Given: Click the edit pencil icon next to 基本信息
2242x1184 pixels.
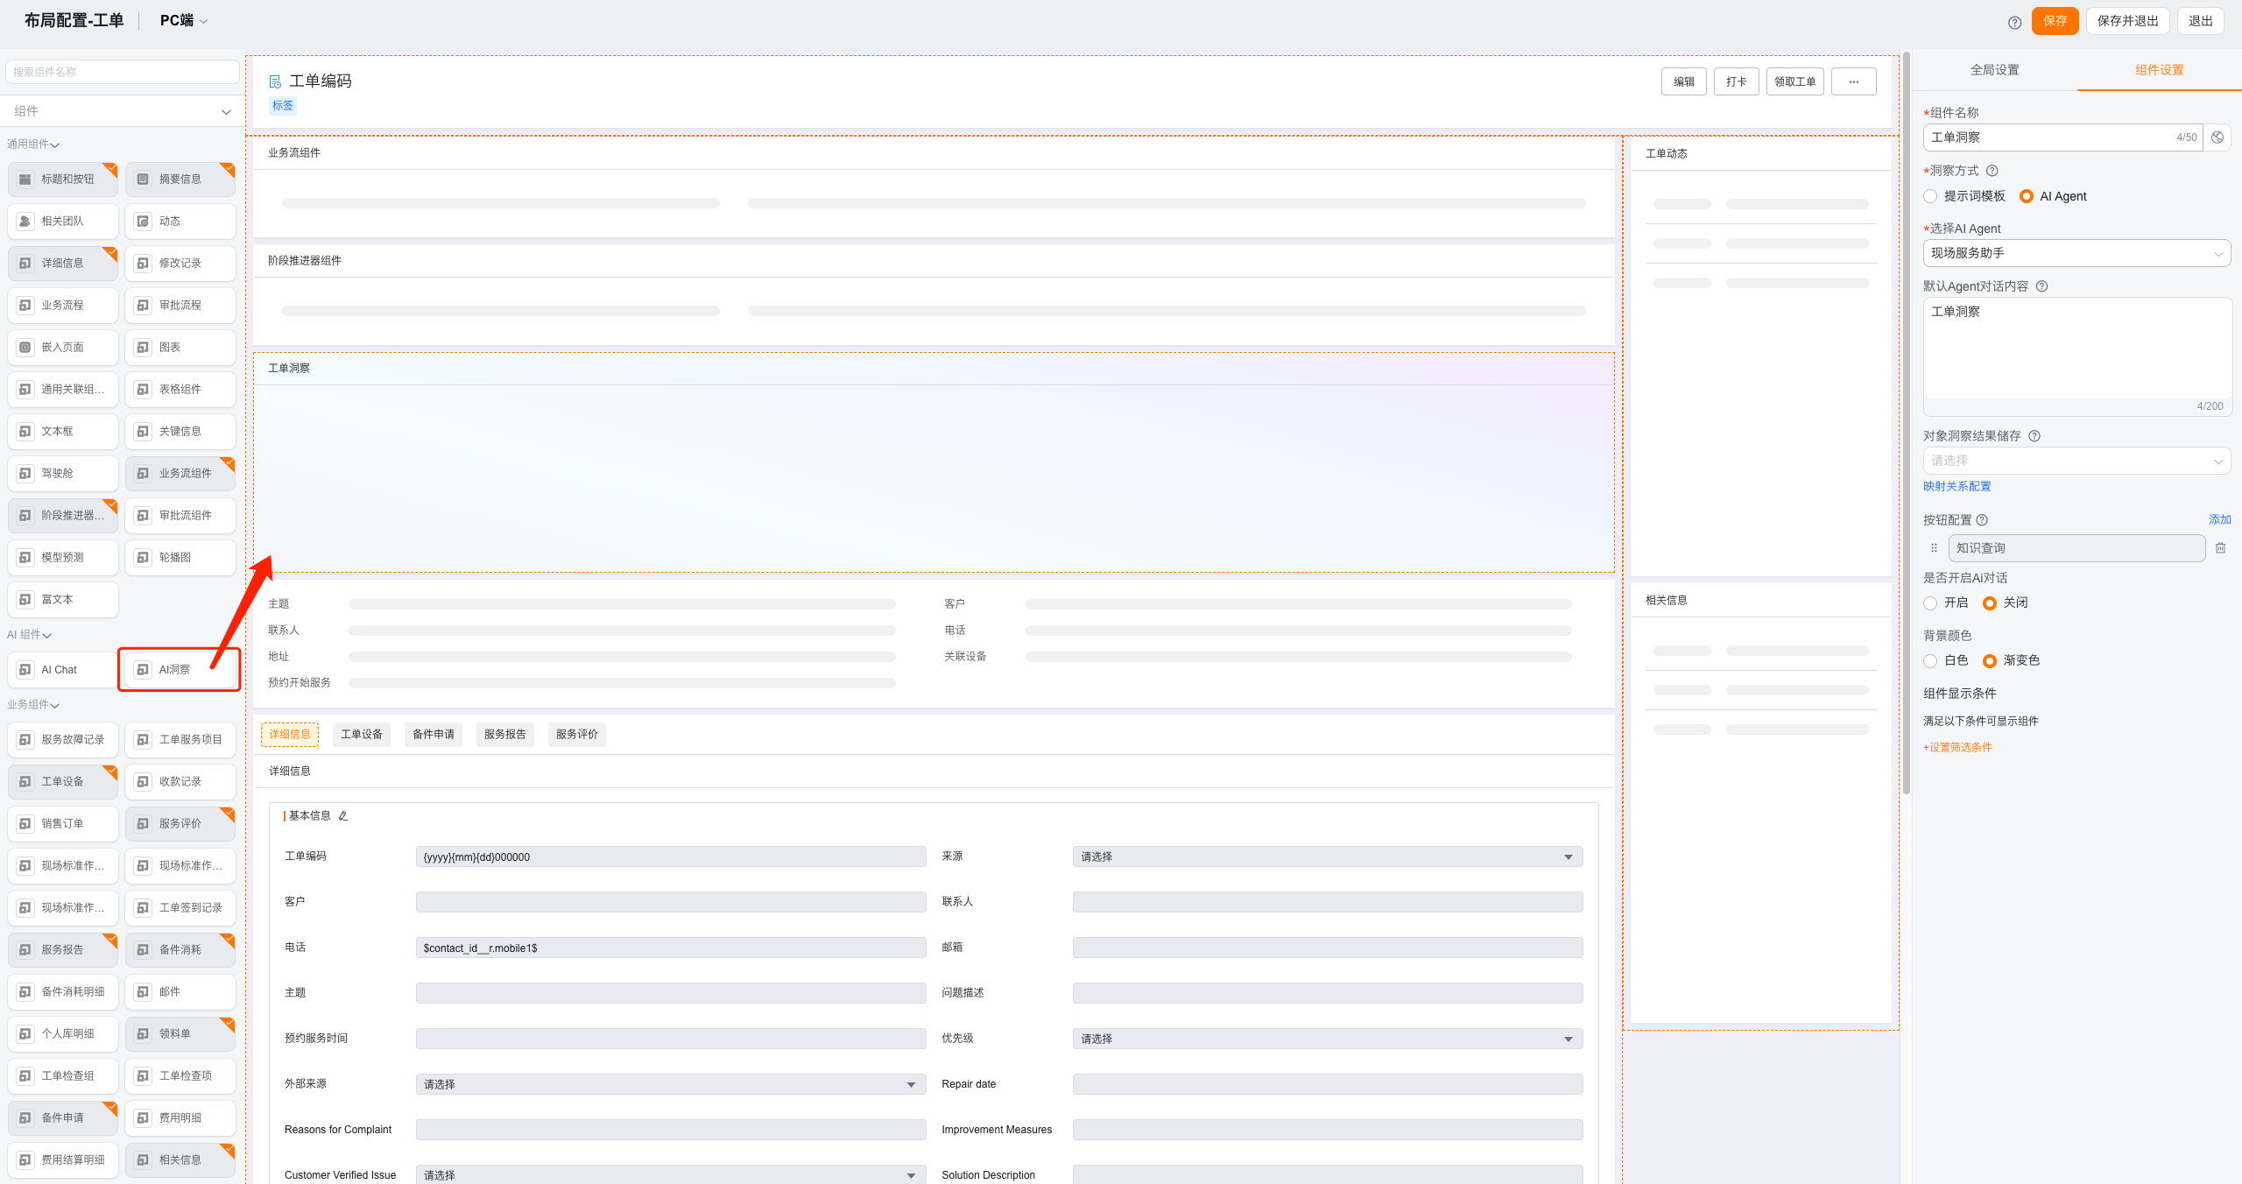Looking at the screenshot, I should pos(343,815).
